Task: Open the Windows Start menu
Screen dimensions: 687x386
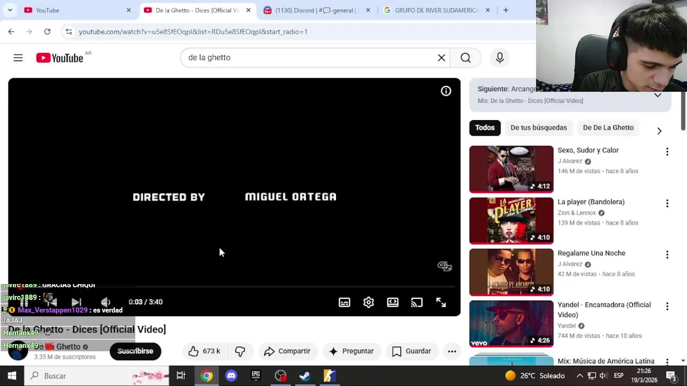Action: pos(12,376)
